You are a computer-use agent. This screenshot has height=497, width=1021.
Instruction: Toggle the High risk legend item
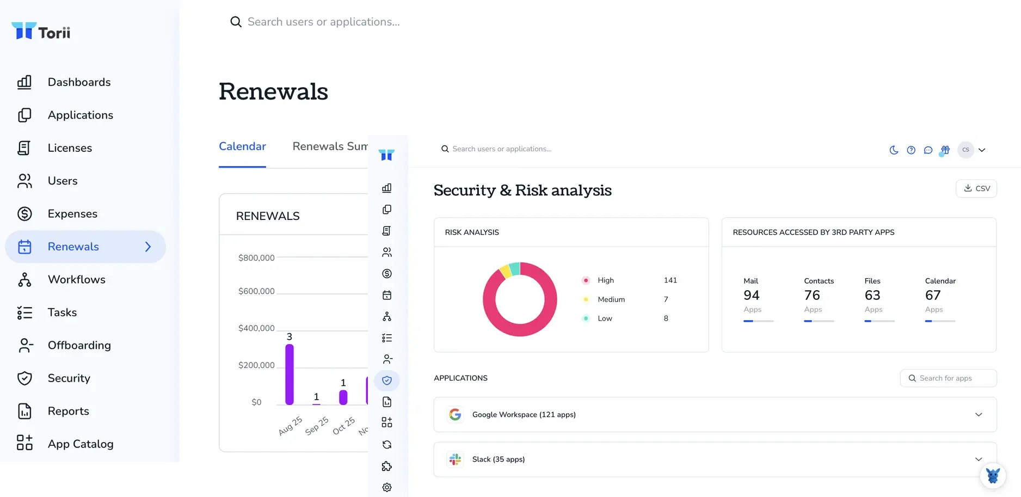coord(605,280)
